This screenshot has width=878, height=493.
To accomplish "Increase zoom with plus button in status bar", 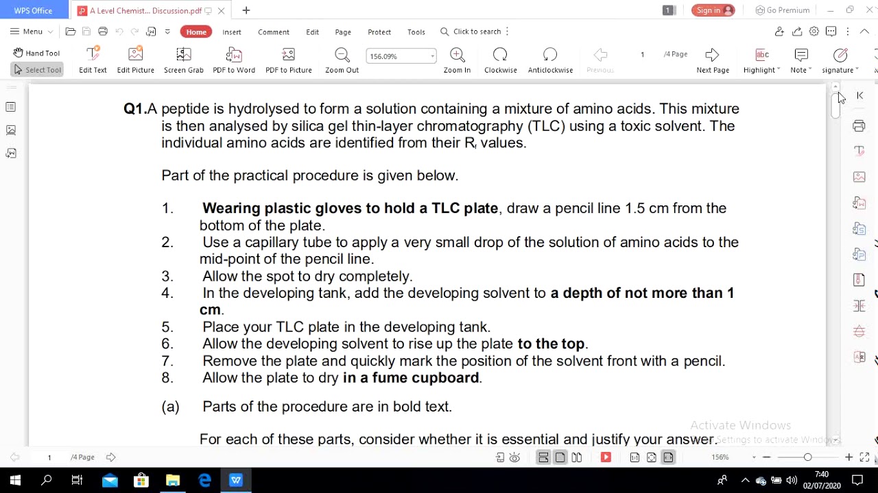I will pos(849,457).
